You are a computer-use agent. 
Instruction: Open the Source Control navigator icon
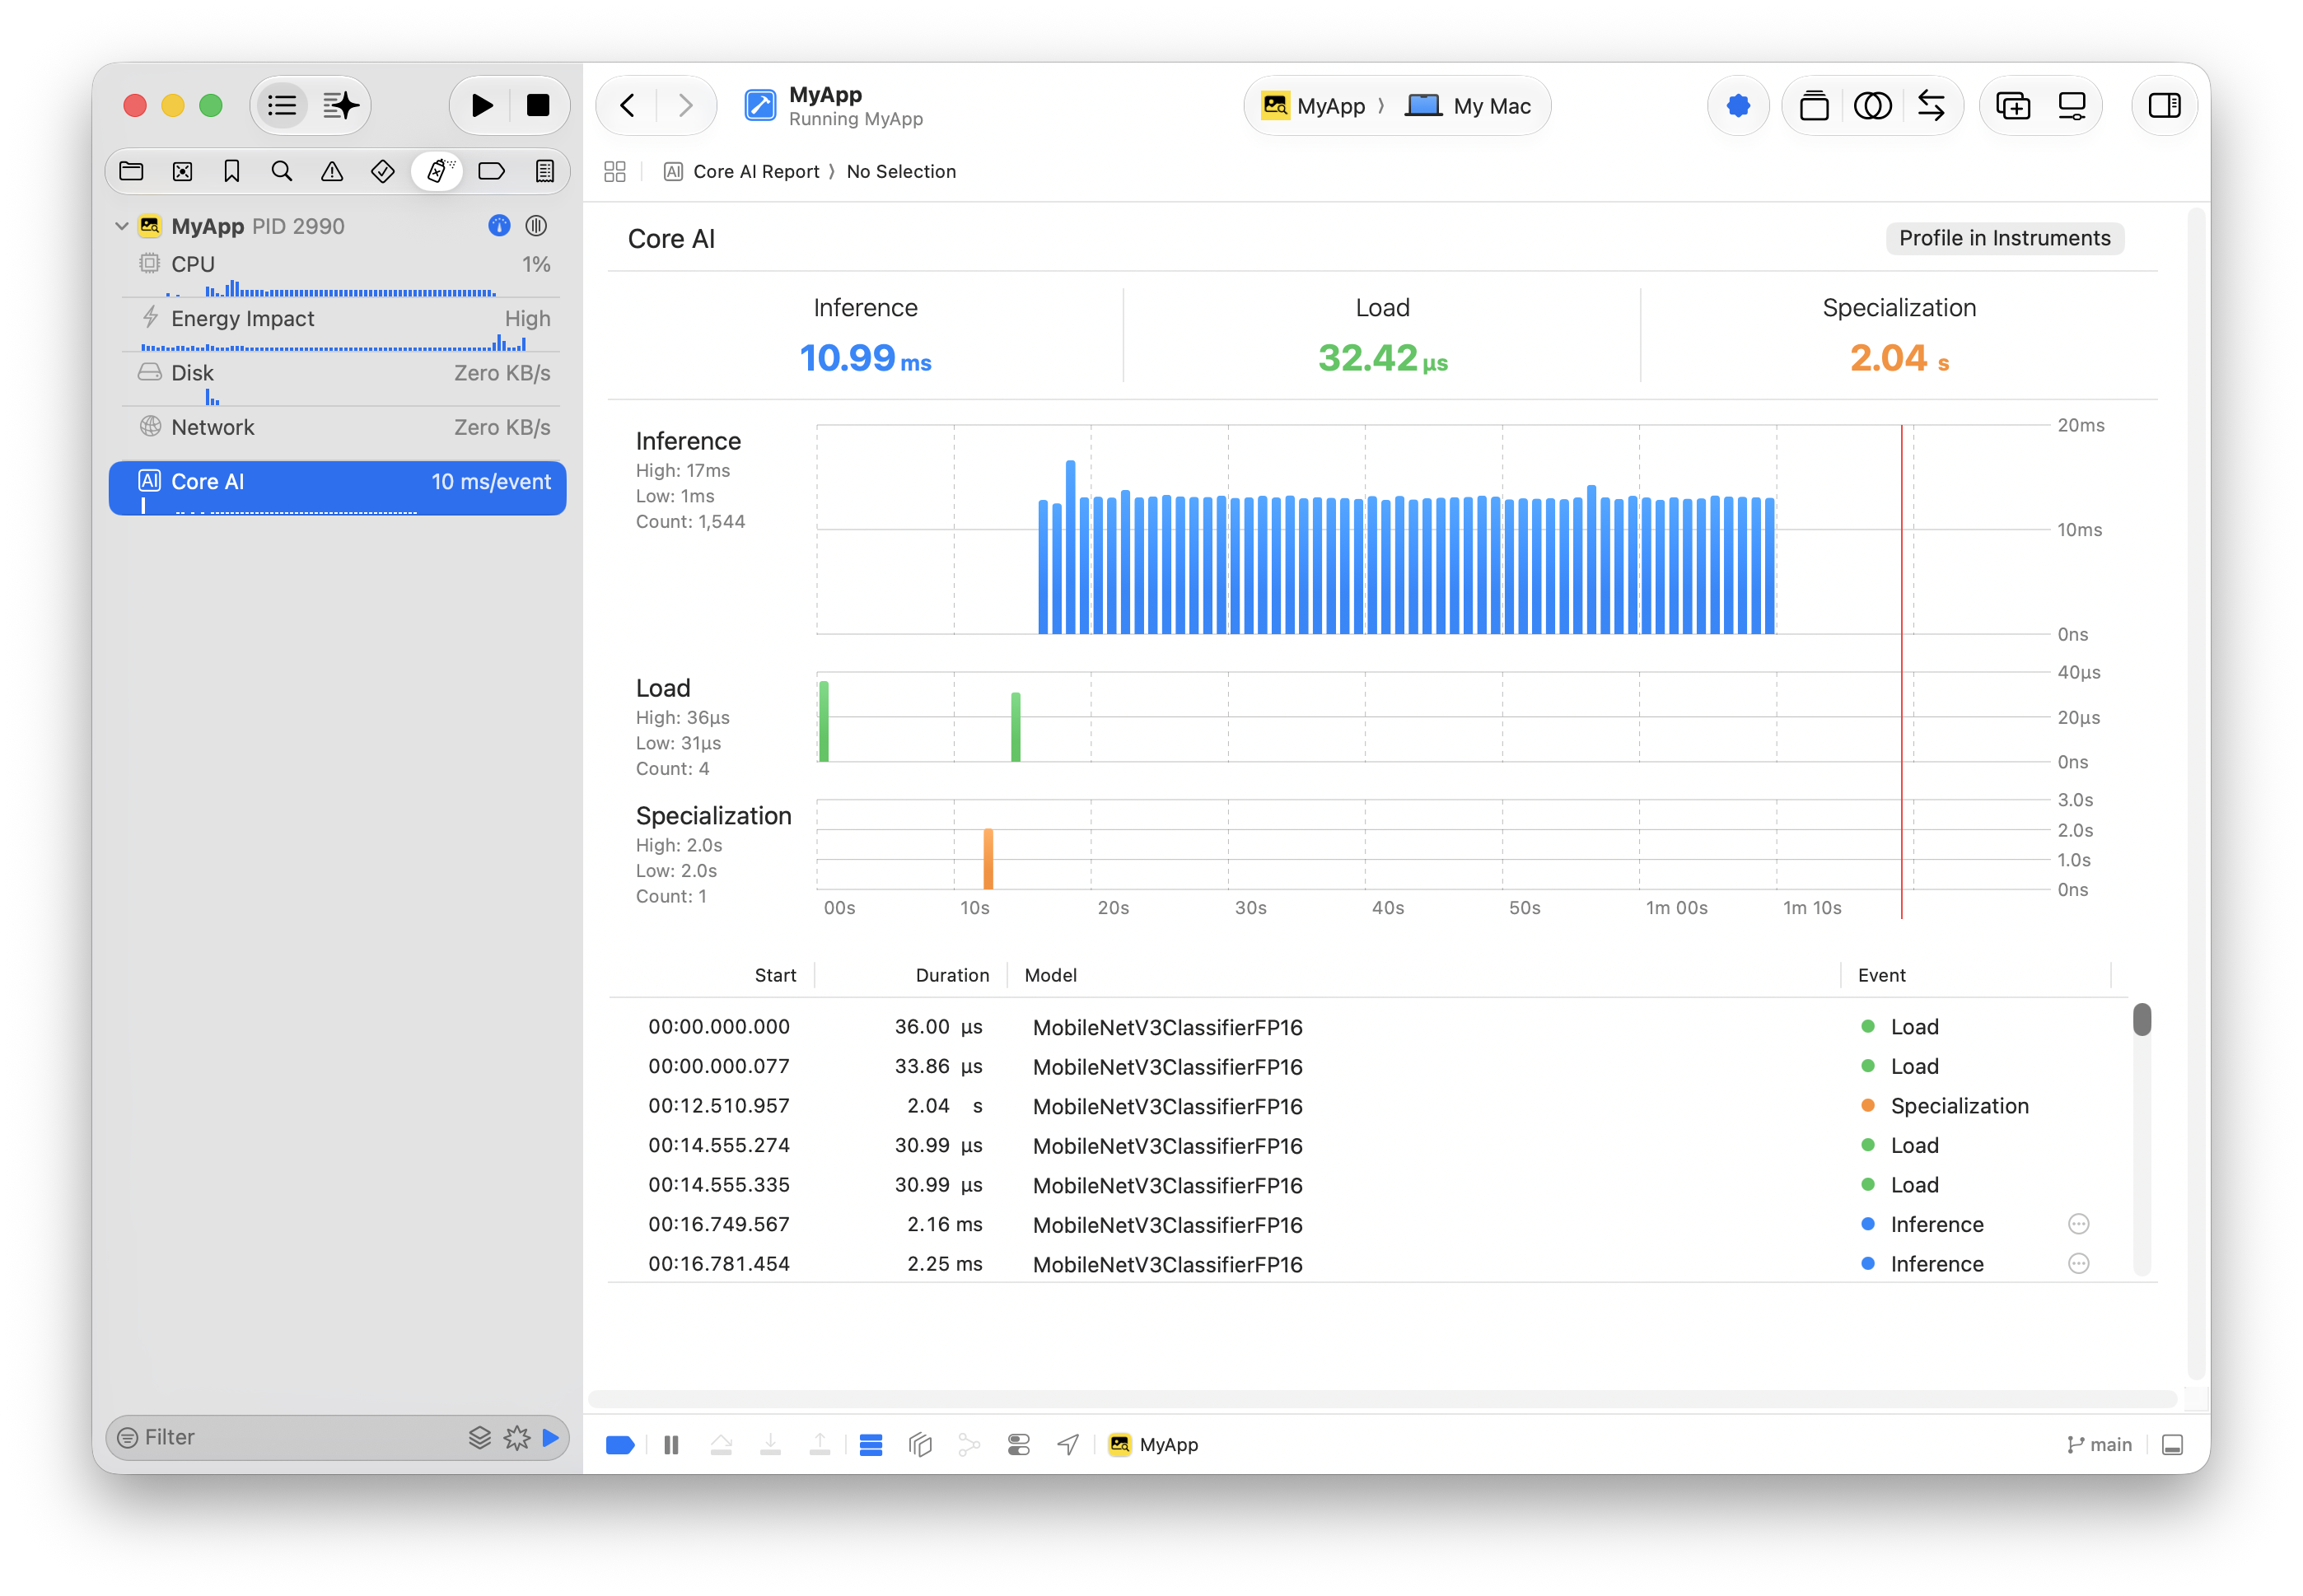coord(182,171)
